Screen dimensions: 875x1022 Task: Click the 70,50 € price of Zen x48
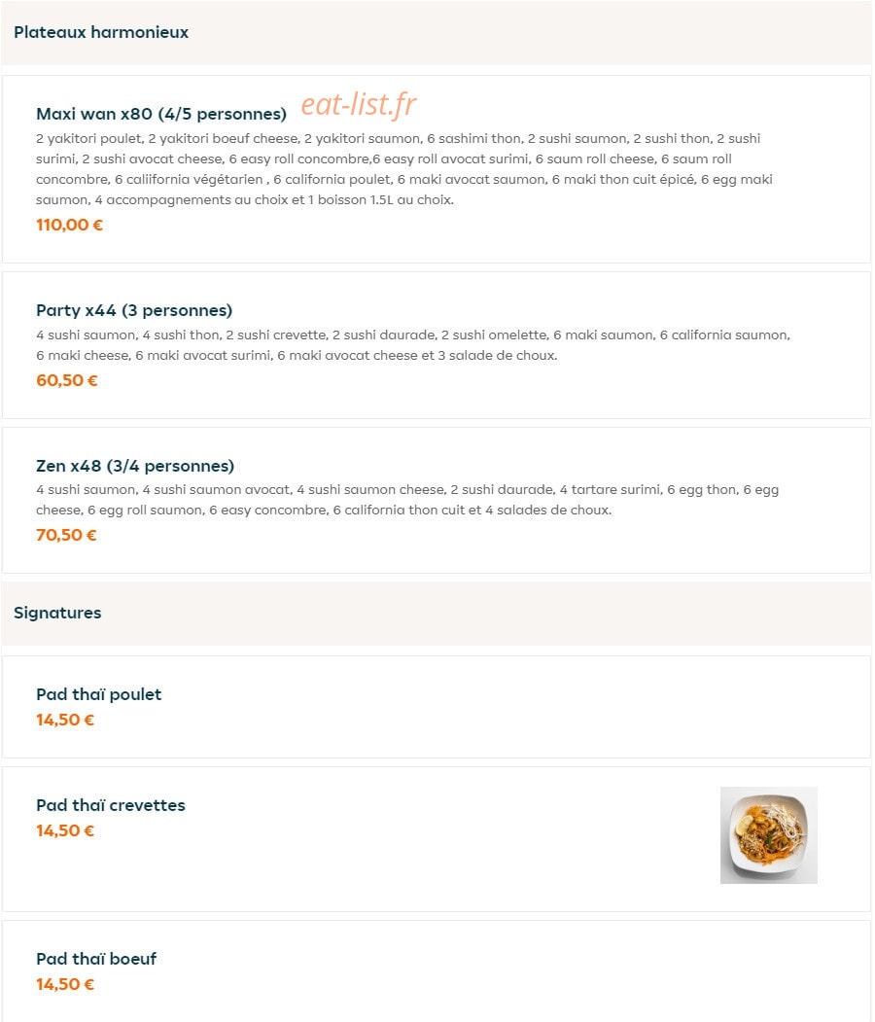click(66, 535)
